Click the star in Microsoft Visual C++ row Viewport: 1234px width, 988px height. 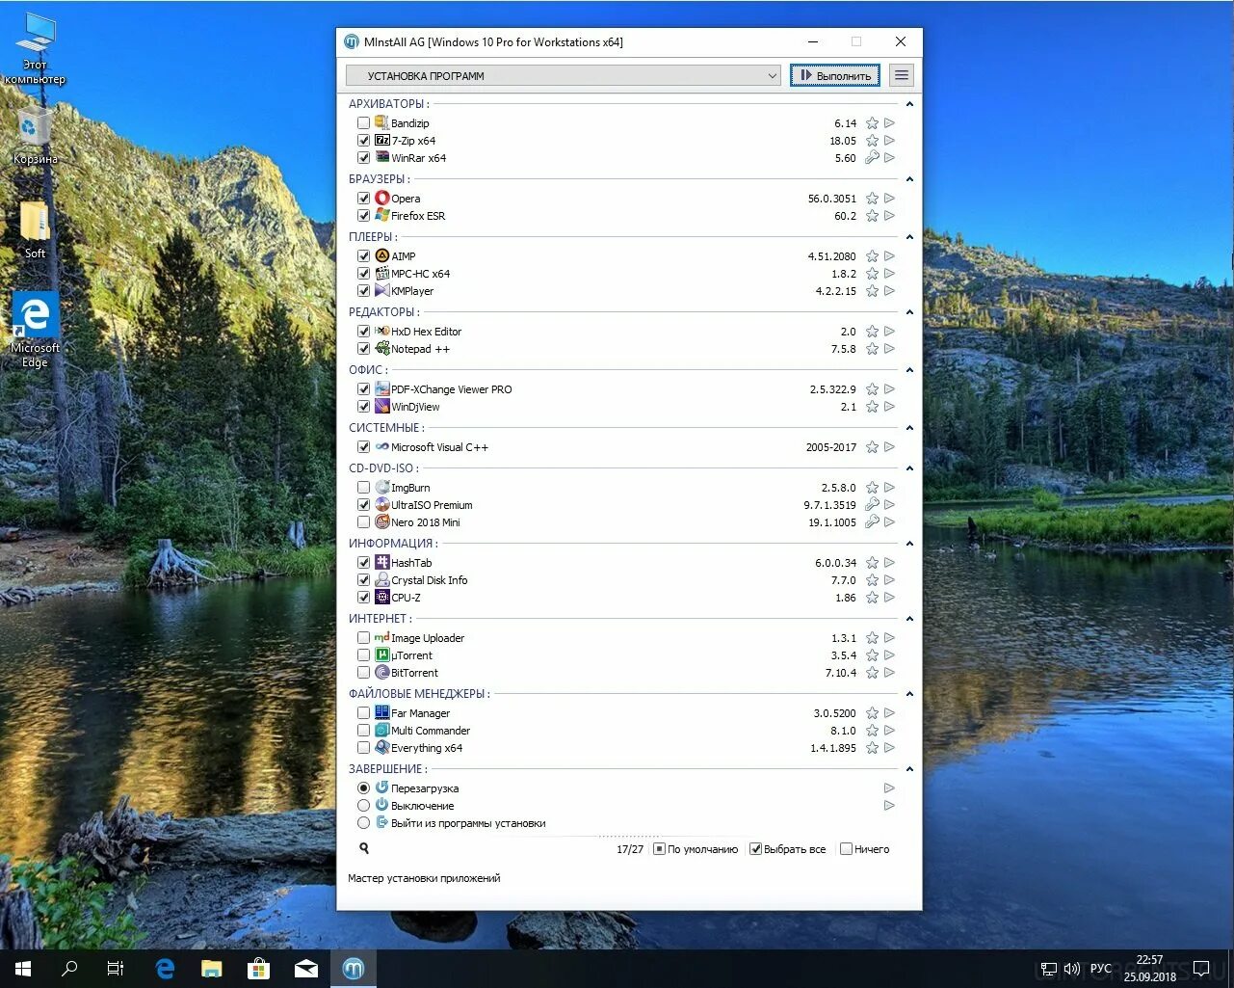[x=872, y=447]
